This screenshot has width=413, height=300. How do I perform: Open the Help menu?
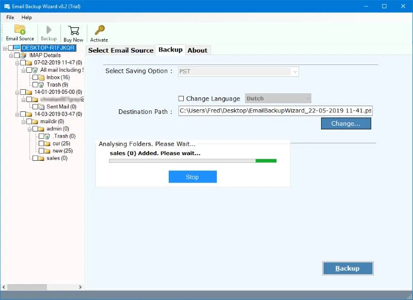(27, 18)
